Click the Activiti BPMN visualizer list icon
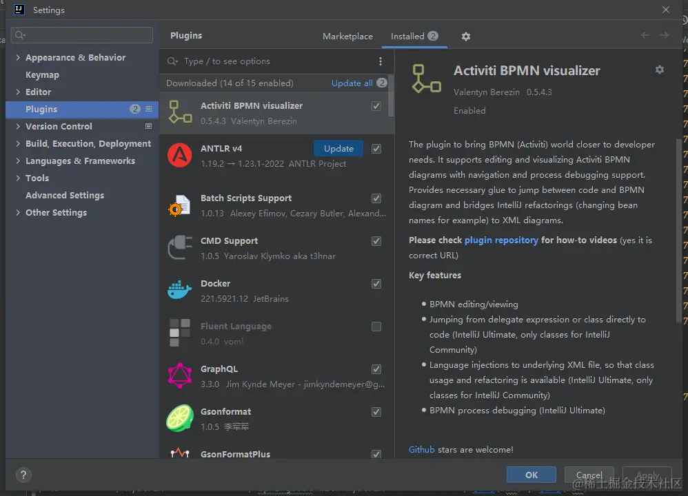Viewport: 688px width, 496px height. click(x=180, y=112)
